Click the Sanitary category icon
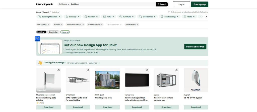The width and height of the screenshot is (257, 112). [67, 17]
